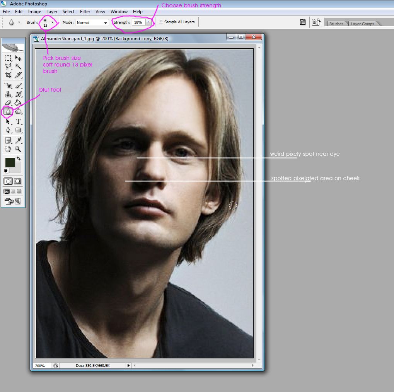This screenshot has height=392, width=394.
Task: Select the rectangular Marquee tool
Action: pyautogui.click(x=7, y=57)
